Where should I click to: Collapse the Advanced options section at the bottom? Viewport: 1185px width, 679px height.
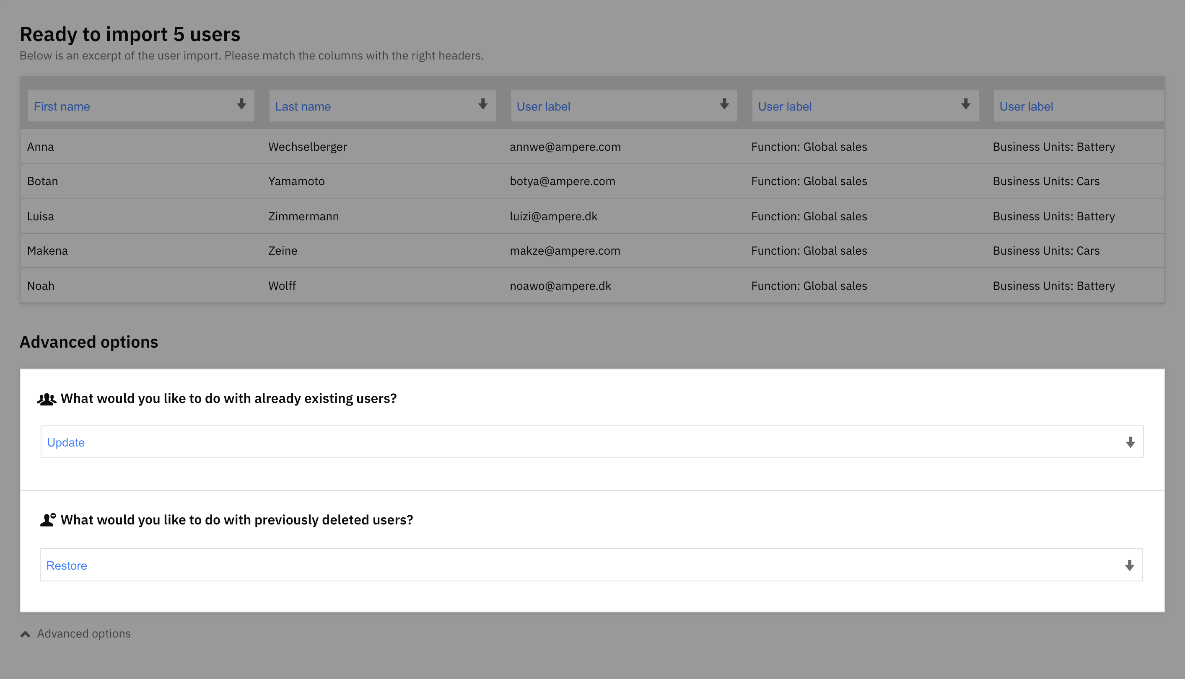[83, 634]
